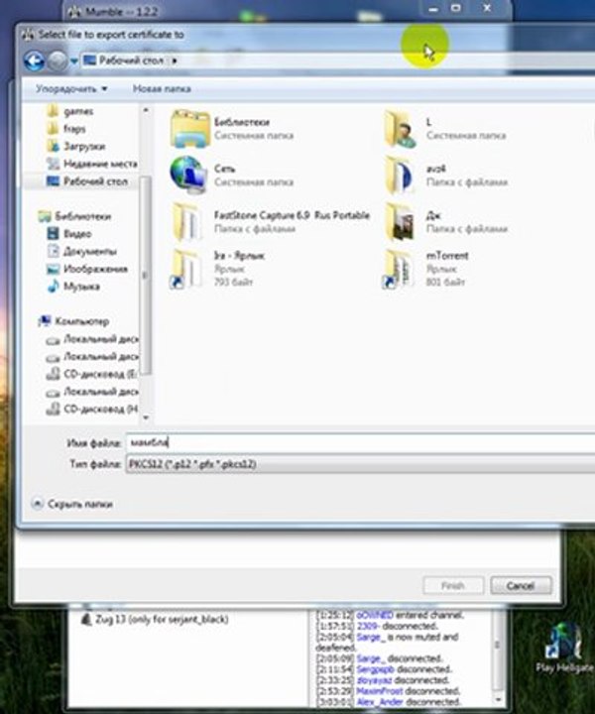Open the Упорядочить menu
595x714 pixels.
(72, 89)
